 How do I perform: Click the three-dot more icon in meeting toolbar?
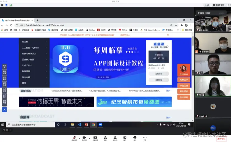coord(145,137)
